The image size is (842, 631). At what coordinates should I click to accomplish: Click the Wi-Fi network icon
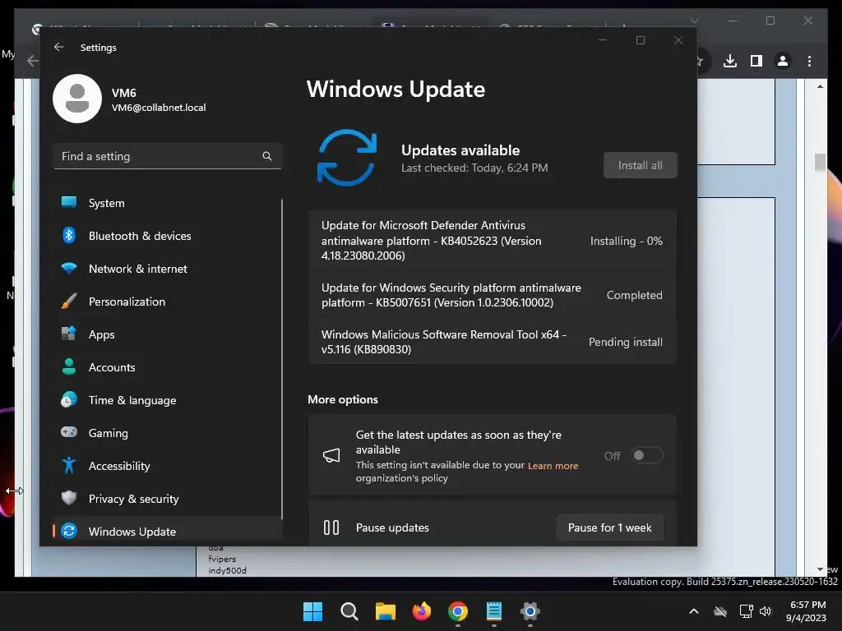(x=69, y=268)
